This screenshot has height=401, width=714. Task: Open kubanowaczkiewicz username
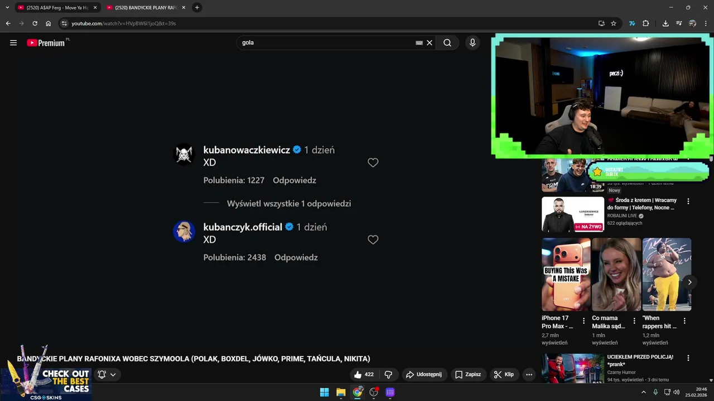247,150
